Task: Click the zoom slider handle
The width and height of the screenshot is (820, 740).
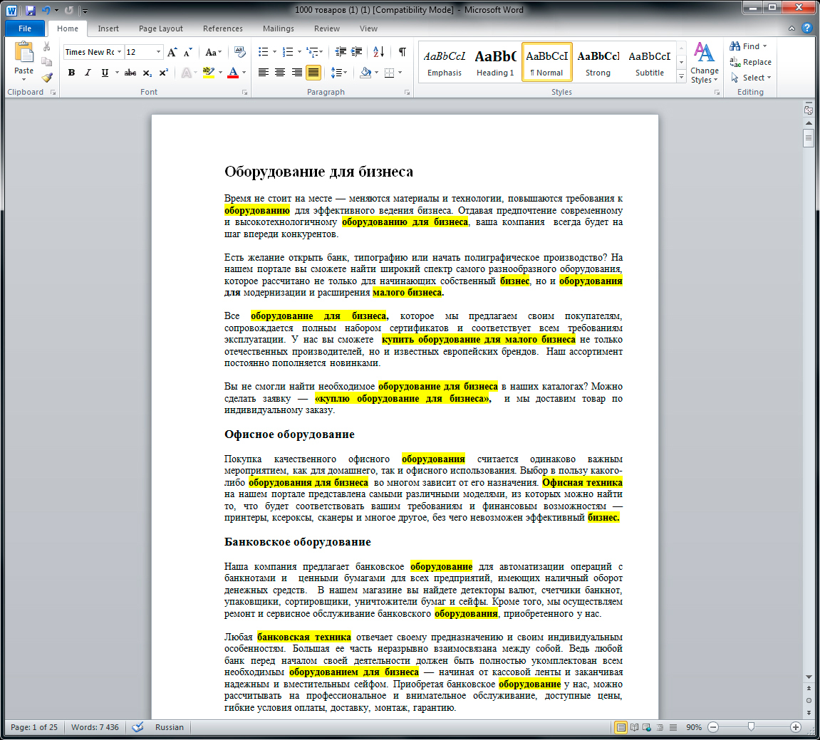Action: (x=751, y=727)
